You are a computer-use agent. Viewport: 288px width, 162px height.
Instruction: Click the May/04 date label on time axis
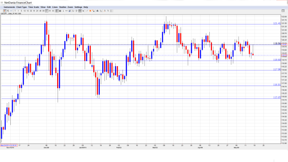pos(236,147)
